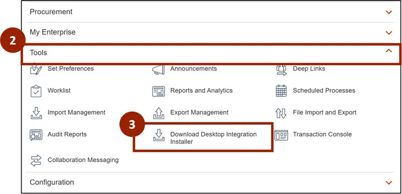Click the Reports and Analytics icon
402x194 pixels.
[158, 91]
